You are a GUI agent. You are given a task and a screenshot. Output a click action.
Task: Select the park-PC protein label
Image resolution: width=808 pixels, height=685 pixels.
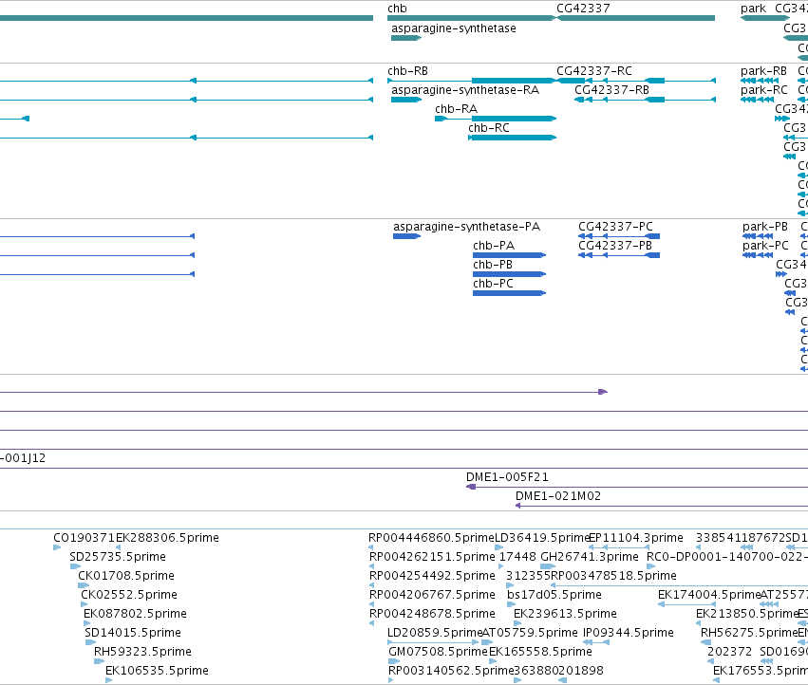point(765,246)
